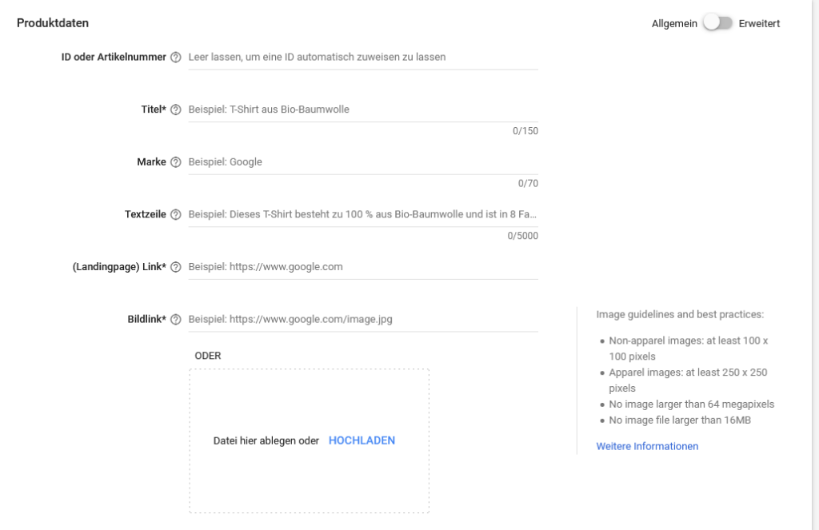Open the Weitere Informationen link
Image resolution: width=819 pixels, height=530 pixels.
647,446
